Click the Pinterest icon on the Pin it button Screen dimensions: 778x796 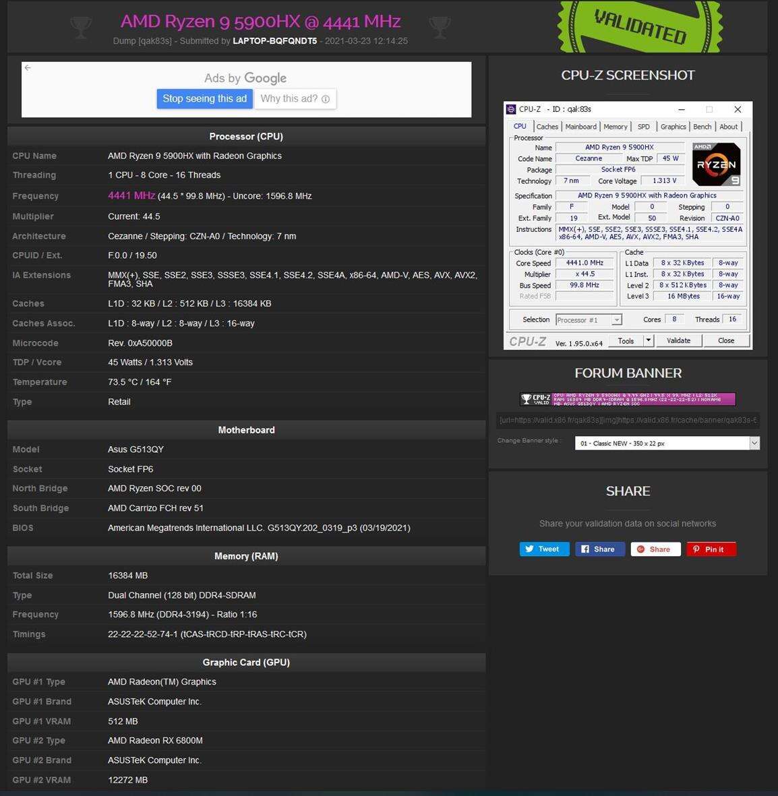tap(696, 549)
